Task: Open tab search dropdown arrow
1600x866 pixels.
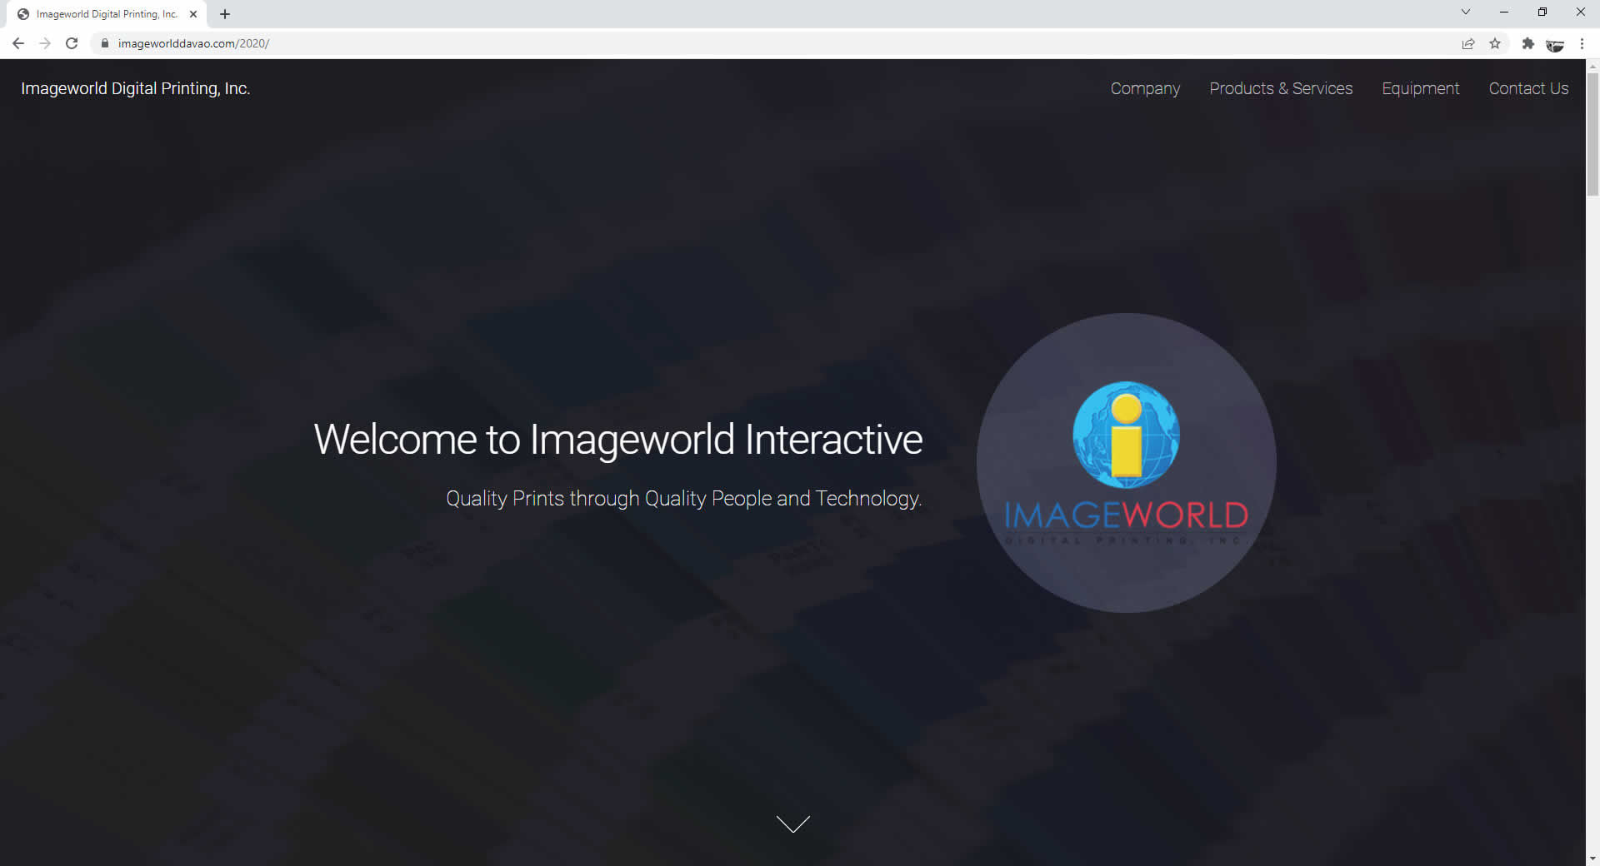Action: click(x=1466, y=12)
